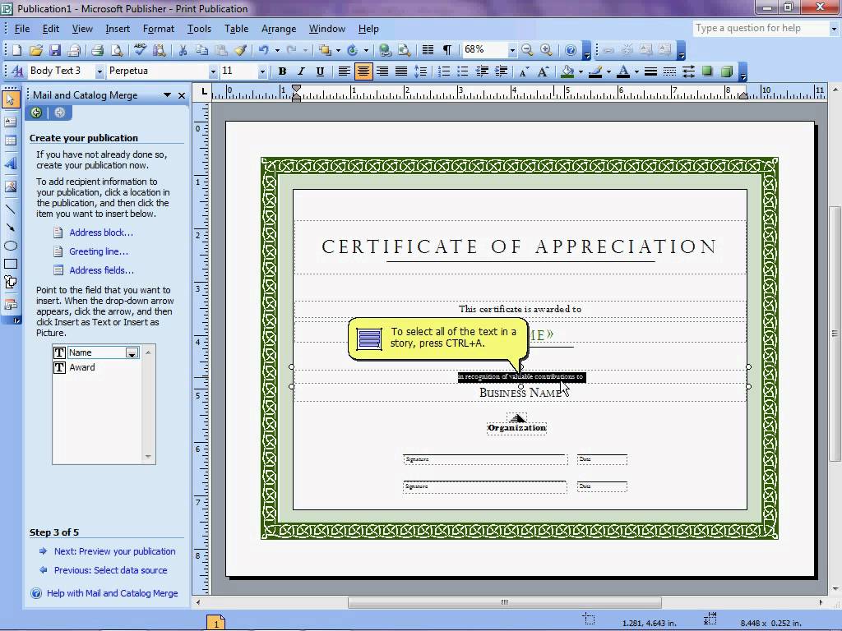The width and height of the screenshot is (842, 631).
Task: Toggle italic formatting
Action: click(300, 71)
